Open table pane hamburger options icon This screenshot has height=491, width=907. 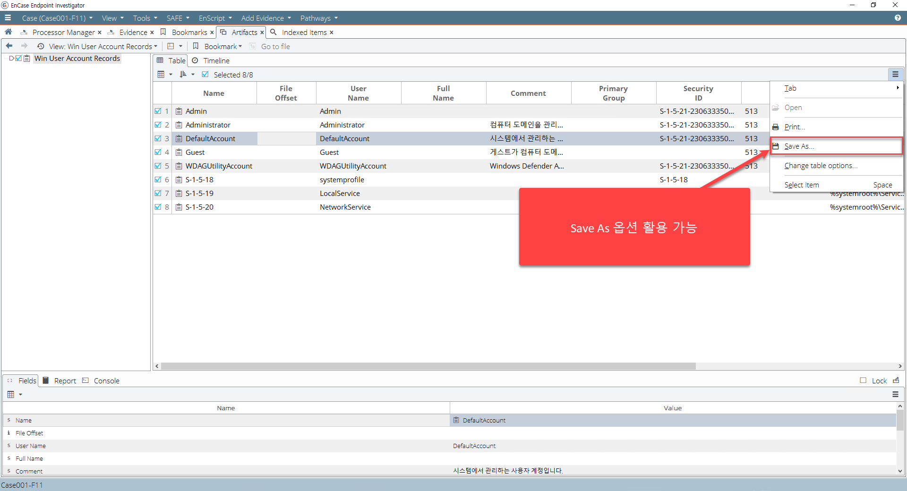pyautogui.click(x=895, y=75)
